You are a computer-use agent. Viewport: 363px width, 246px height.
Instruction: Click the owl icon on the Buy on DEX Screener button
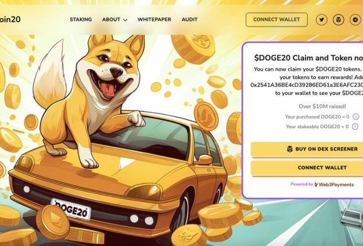290,149
